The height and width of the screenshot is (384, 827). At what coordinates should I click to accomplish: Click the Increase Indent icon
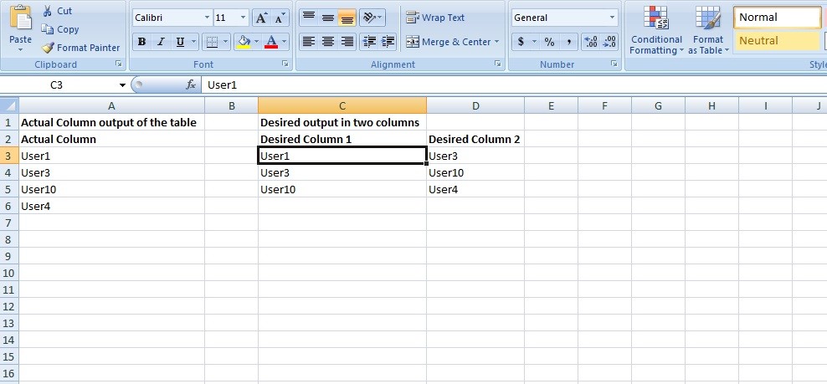pos(388,42)
